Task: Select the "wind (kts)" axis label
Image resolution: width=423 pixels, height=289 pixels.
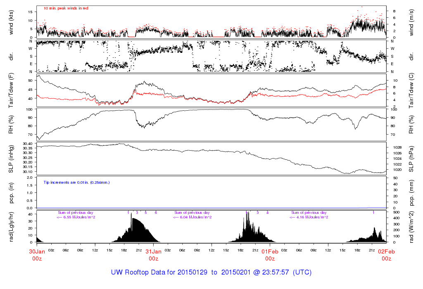Action: pyautogui.click(x=11, y=22)
